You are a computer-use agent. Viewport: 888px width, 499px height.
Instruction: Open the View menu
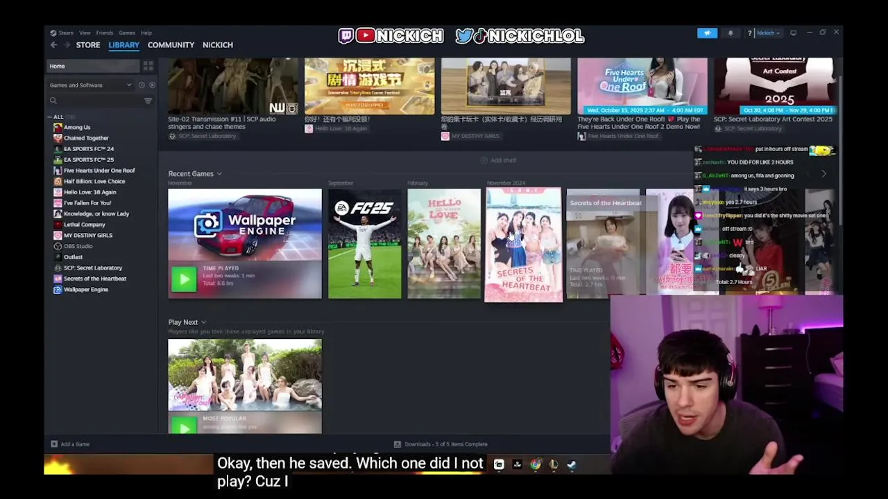tap(85, 33)
